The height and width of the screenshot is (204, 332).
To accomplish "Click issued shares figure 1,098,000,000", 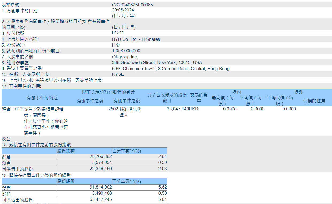I will [x=126, y=51].
